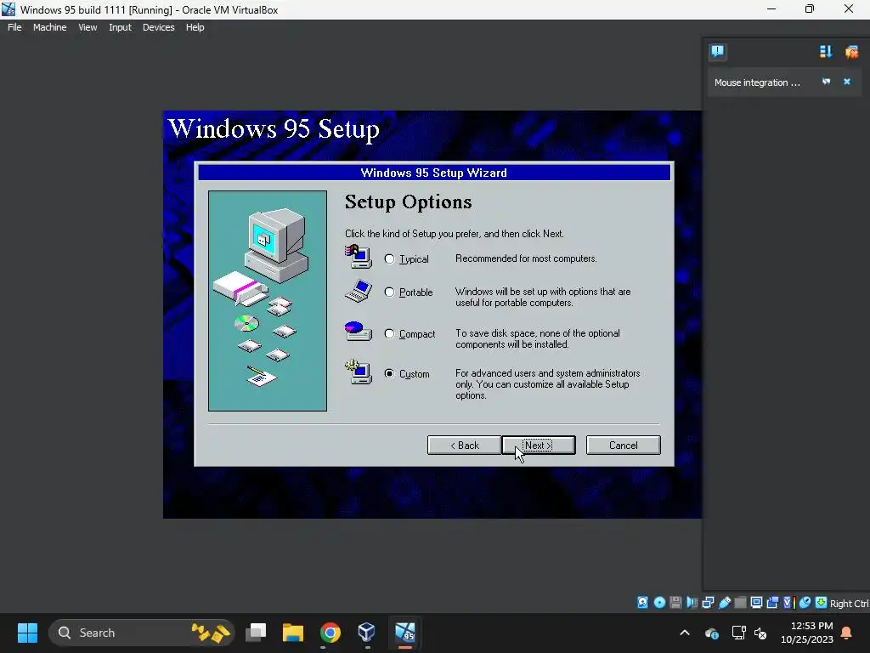The height and width of the screenshot is (653, 870).
Task: Click the USB devices status icon
Action: [724, 603]
